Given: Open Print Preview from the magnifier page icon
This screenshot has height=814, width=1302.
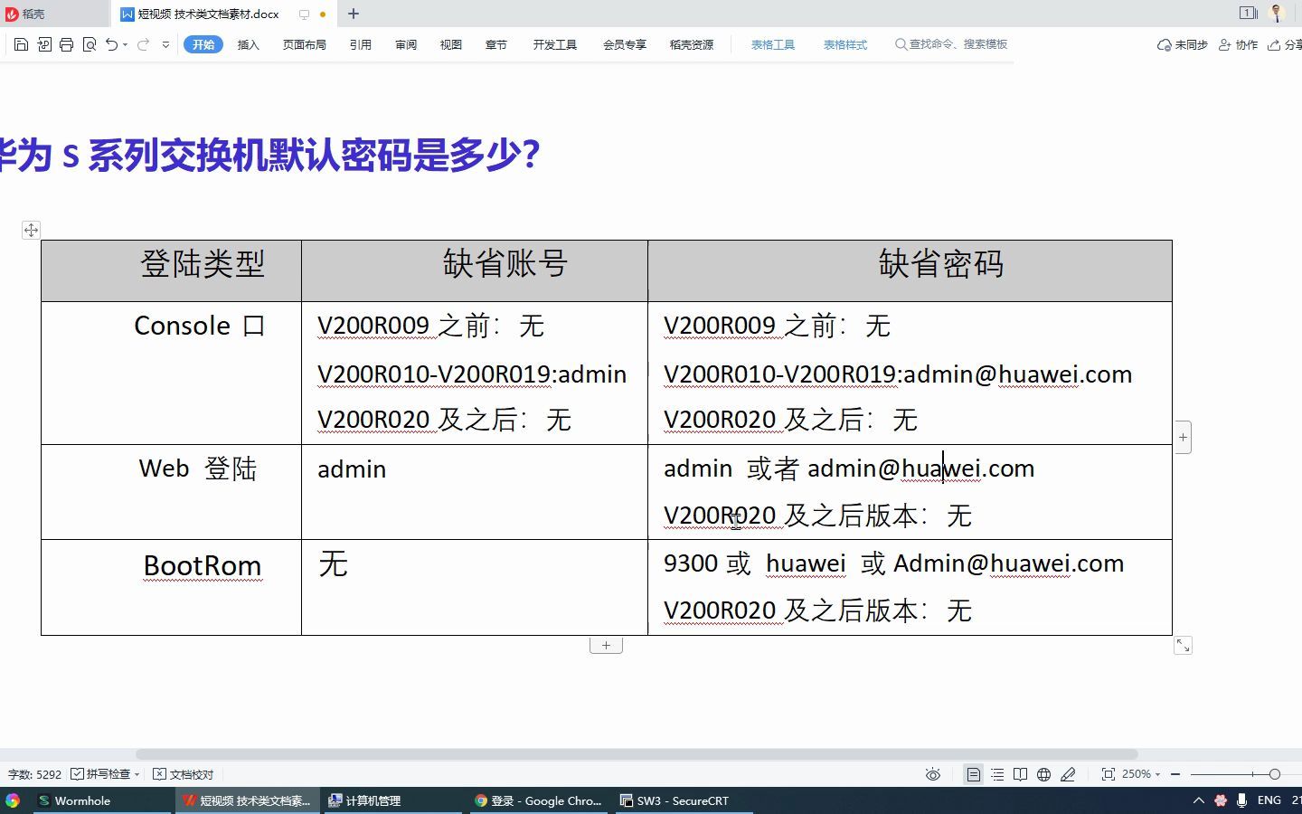Looking at the screenshot, I should pyautogui.click(x=89, y=44).
